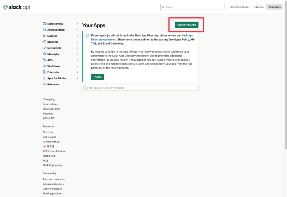Open the FAQ link
The height and width of the screenshot is (197, 287).
coord(45,161)
